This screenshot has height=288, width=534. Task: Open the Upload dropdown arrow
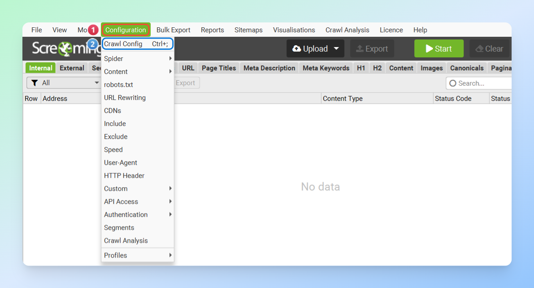pos(336,49)
